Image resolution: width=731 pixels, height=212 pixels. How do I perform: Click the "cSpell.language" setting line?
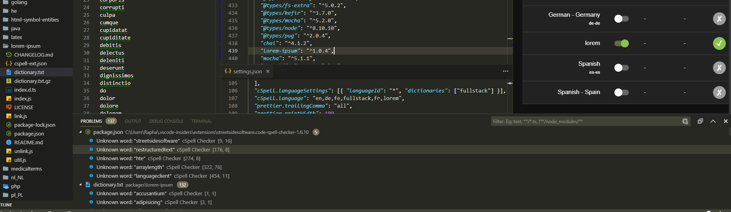[x=329, y=98]
